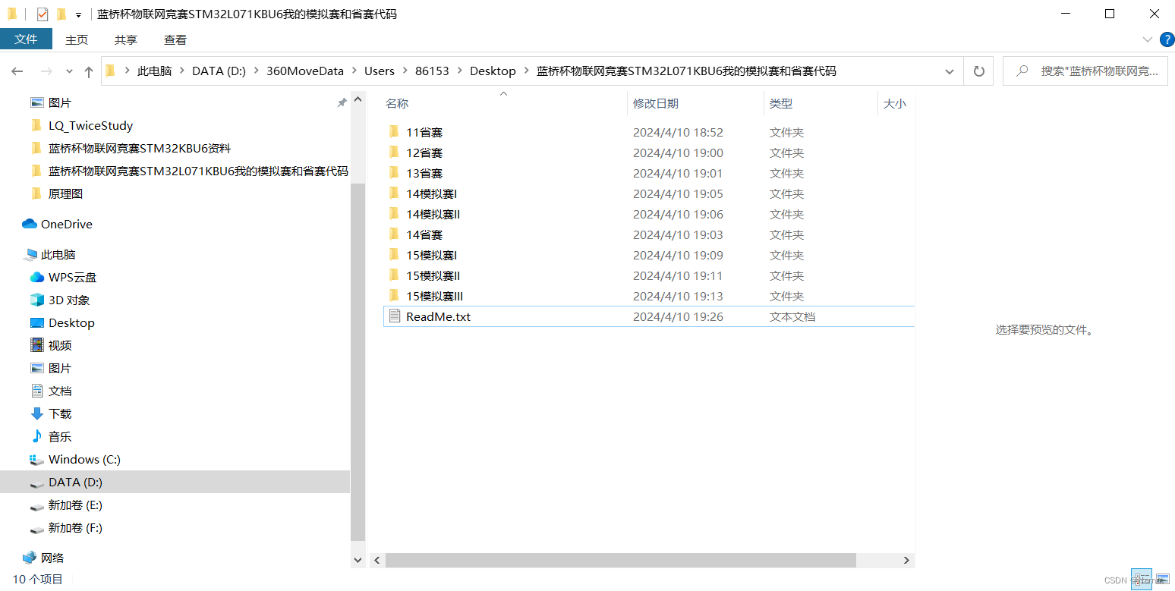Select the 14省赛 folder icon
This screenshot has width=1175, height=591.
pos(394,234)
